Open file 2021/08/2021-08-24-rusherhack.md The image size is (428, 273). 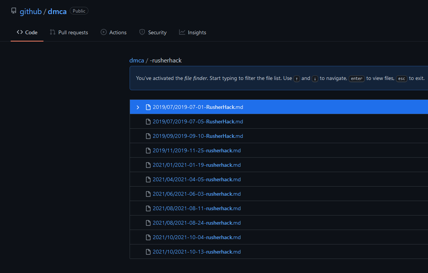tap(197, 223)
